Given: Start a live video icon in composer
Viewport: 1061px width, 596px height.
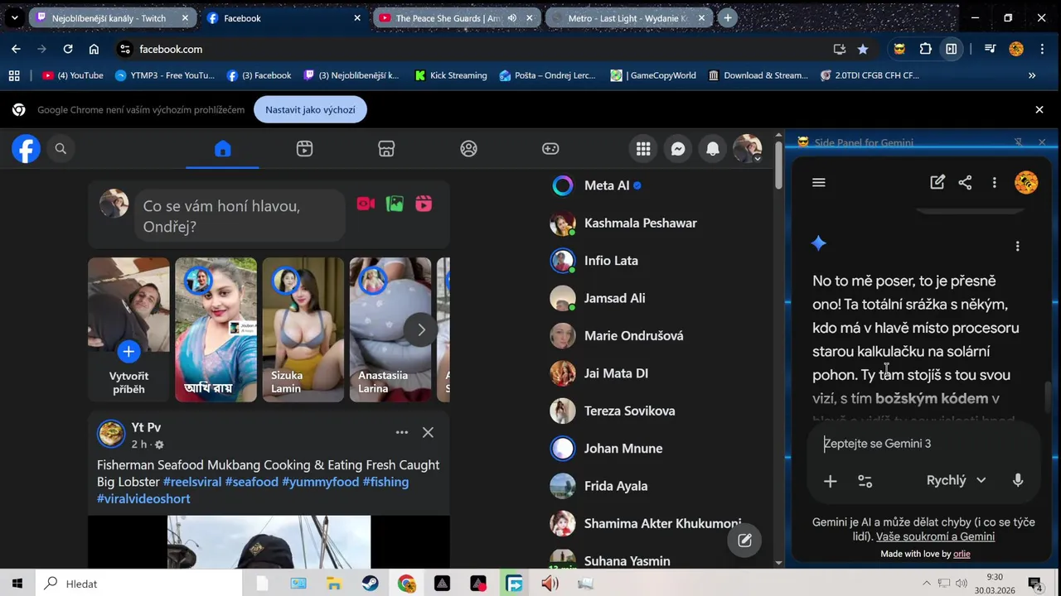Looking at the screenshot, I should tap(366, 204).
